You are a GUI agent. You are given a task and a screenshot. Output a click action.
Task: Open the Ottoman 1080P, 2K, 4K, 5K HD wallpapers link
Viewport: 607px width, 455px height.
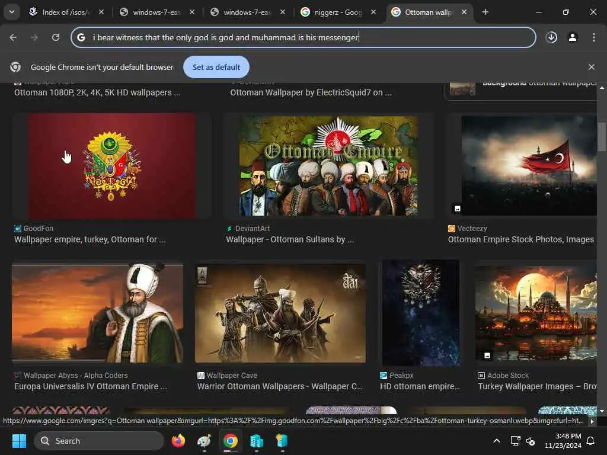tap(97, 92)
